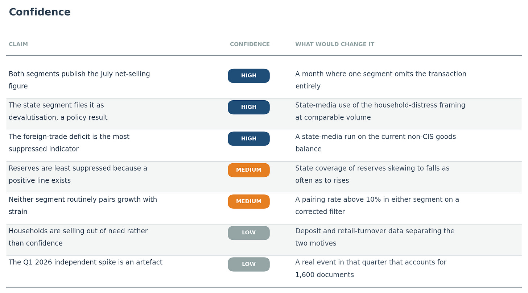Image resolution: width=528 pixels, height=293 pixels.
Task: Select LOW badge on Households selling row
Action: (x=249, y=233)
